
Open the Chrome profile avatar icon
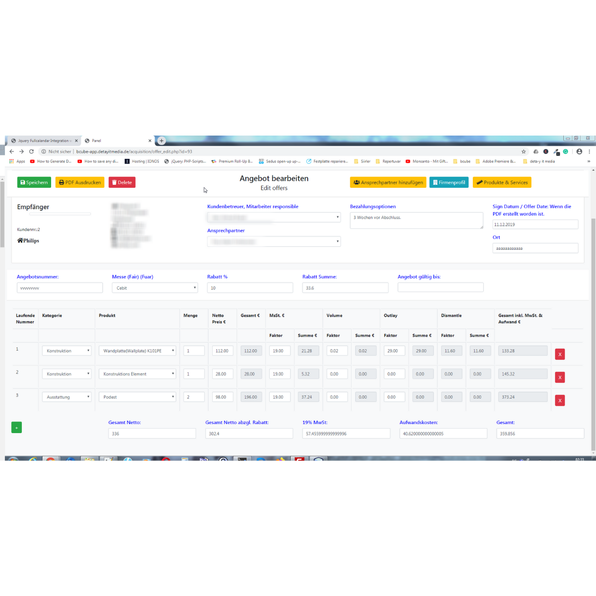tap(579, 151)
